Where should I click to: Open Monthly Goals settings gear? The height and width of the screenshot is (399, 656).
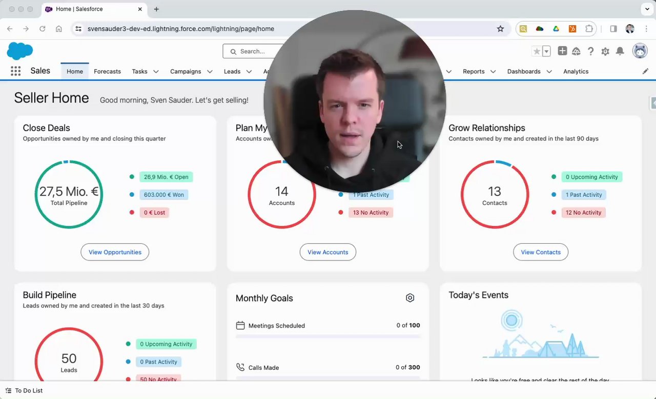tap(410, 298)
